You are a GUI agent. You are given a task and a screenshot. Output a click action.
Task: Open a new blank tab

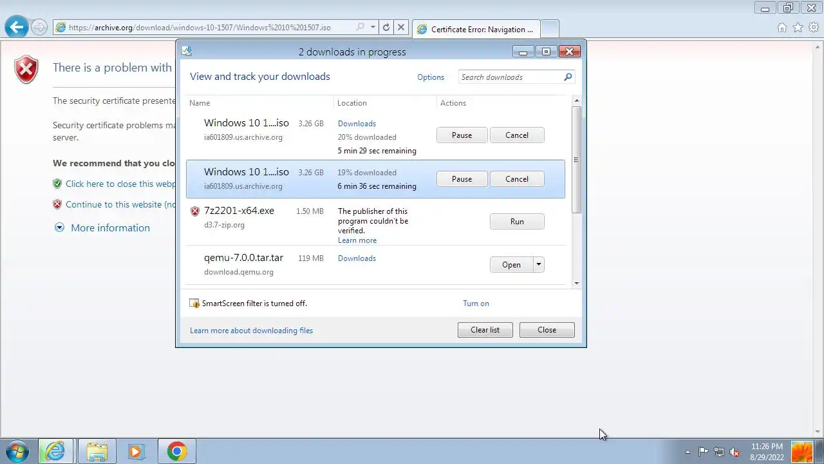549,29
